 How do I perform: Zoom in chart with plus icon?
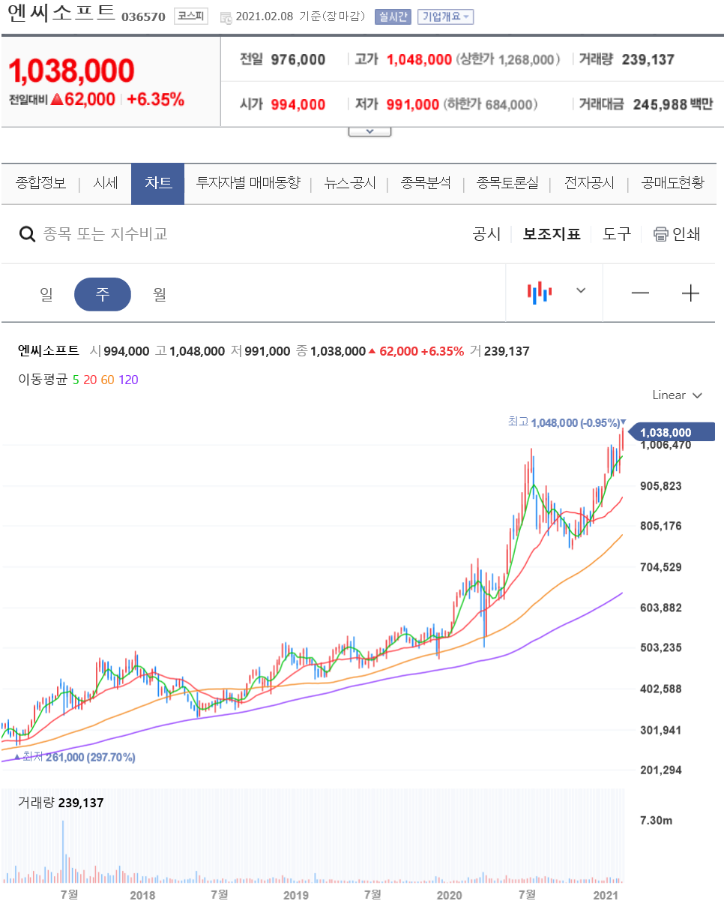click(690, 293)
